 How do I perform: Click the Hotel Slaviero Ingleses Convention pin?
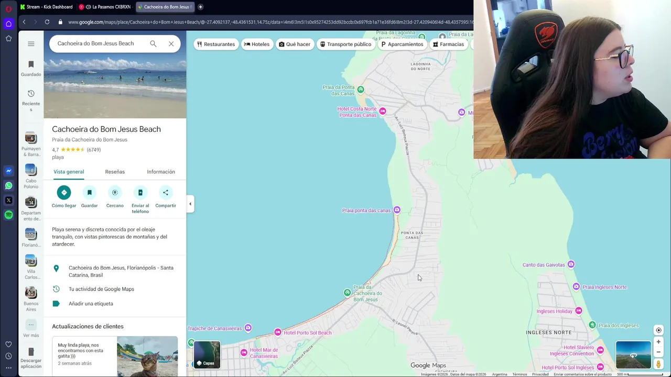(x=600, y=349)
